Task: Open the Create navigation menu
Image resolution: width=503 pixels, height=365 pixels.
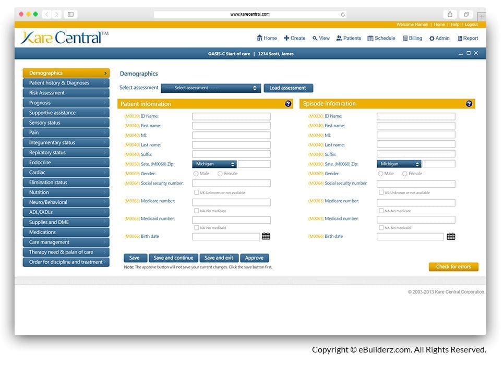Action: (294, 38)
